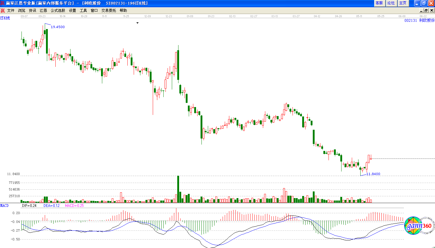Click the 05-11 date on the time axis

point(359,16)
